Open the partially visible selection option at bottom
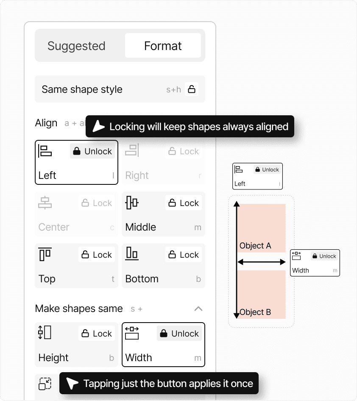The height and width of the screenshot is (401, 357). click(45, 383)
